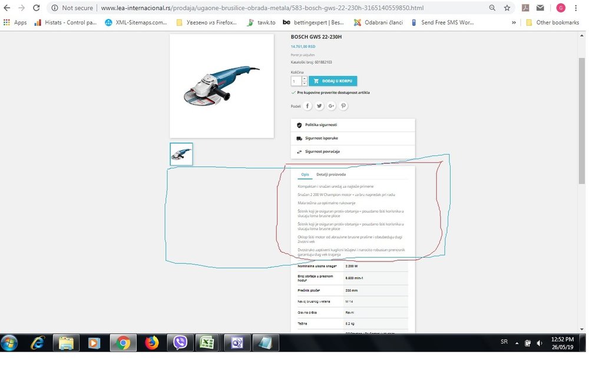The image size is (589, 368).
Task: Share on Pinterest icon
Action: (343, 106)
